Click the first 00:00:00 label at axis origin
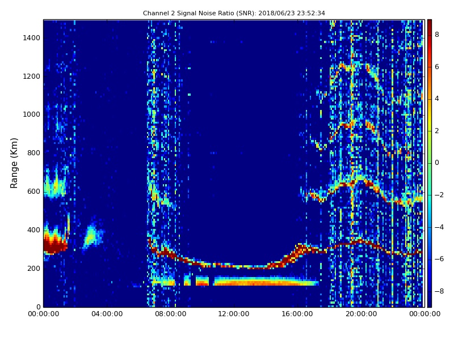 (44, 314)
